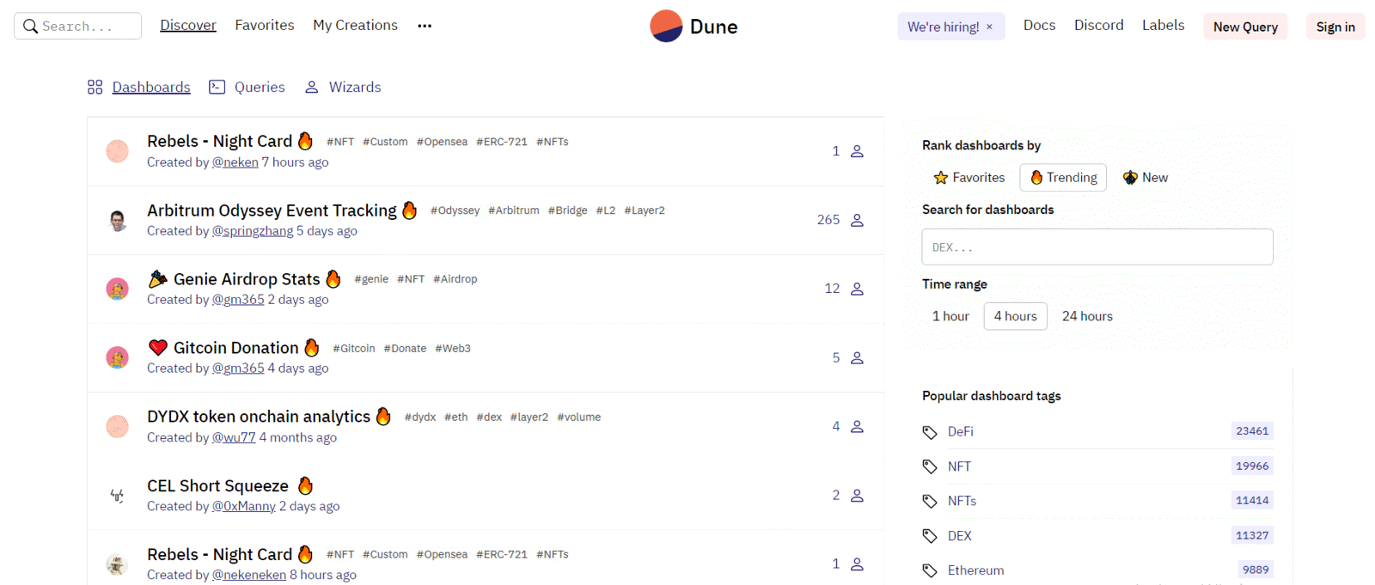Open creator profile @nekeneken
1375x585 pixels.
click(x=249, y=575)
